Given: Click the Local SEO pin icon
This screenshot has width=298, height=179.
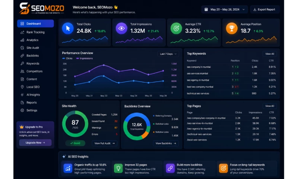Looking at the screenshot, I should tap(22, 87).
